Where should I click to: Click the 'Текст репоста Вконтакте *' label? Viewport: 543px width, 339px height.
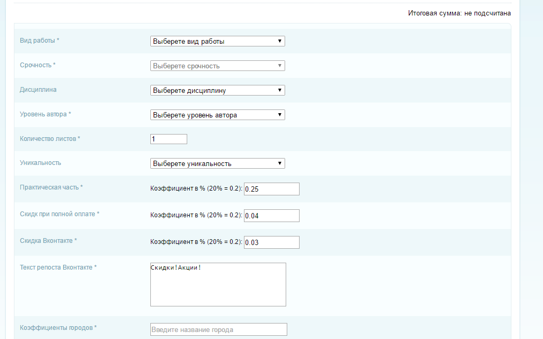coord(58,267)
